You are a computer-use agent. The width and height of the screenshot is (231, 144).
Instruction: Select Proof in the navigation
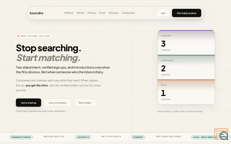point(102,13)
